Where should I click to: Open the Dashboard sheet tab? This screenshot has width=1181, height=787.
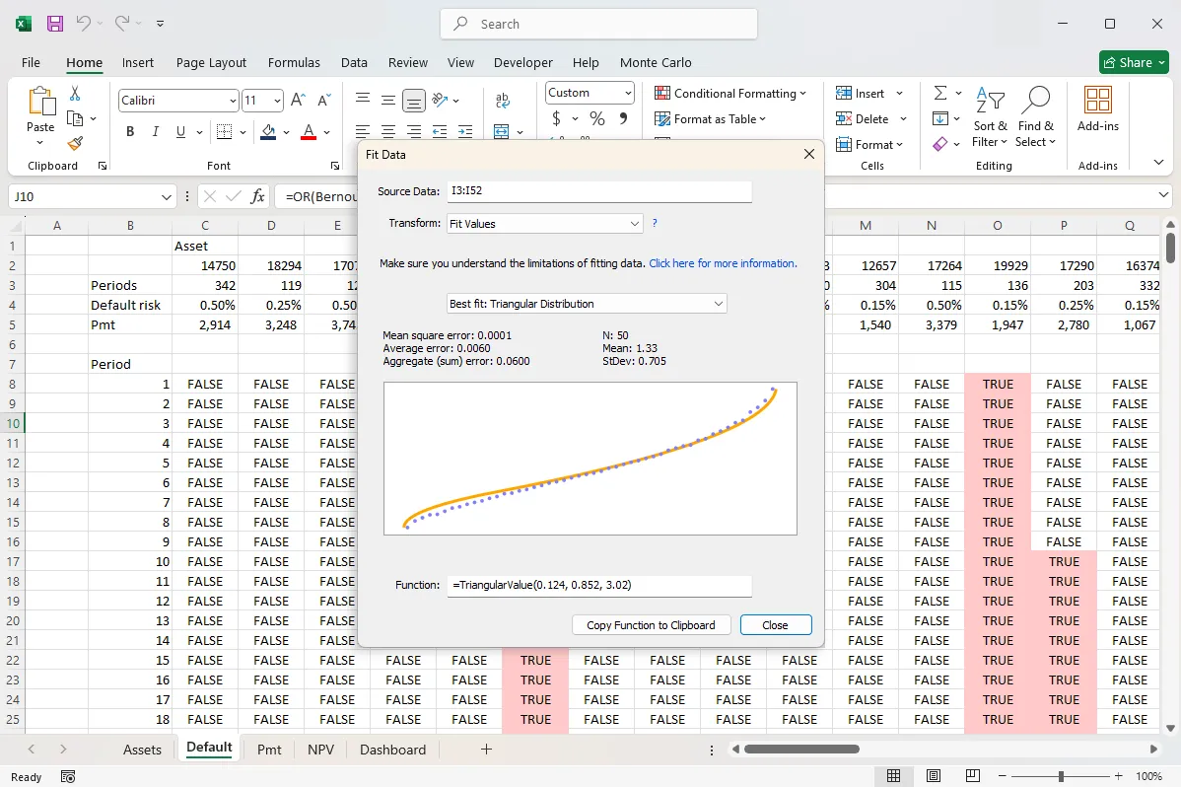(392, 750)
